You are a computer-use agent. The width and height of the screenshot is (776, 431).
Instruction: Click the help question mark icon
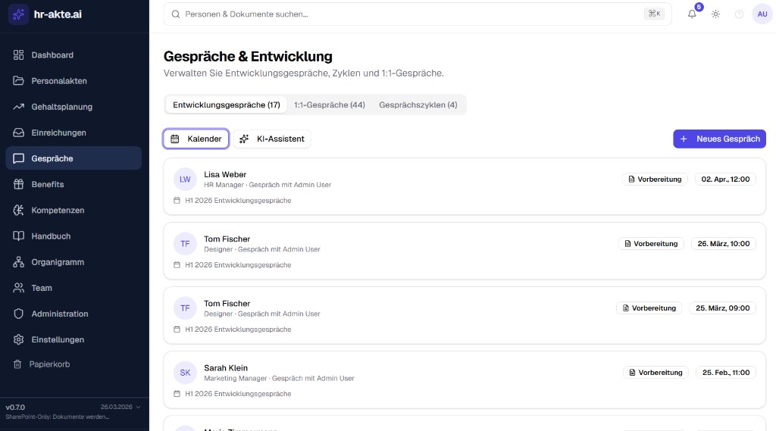coord(739,14)
